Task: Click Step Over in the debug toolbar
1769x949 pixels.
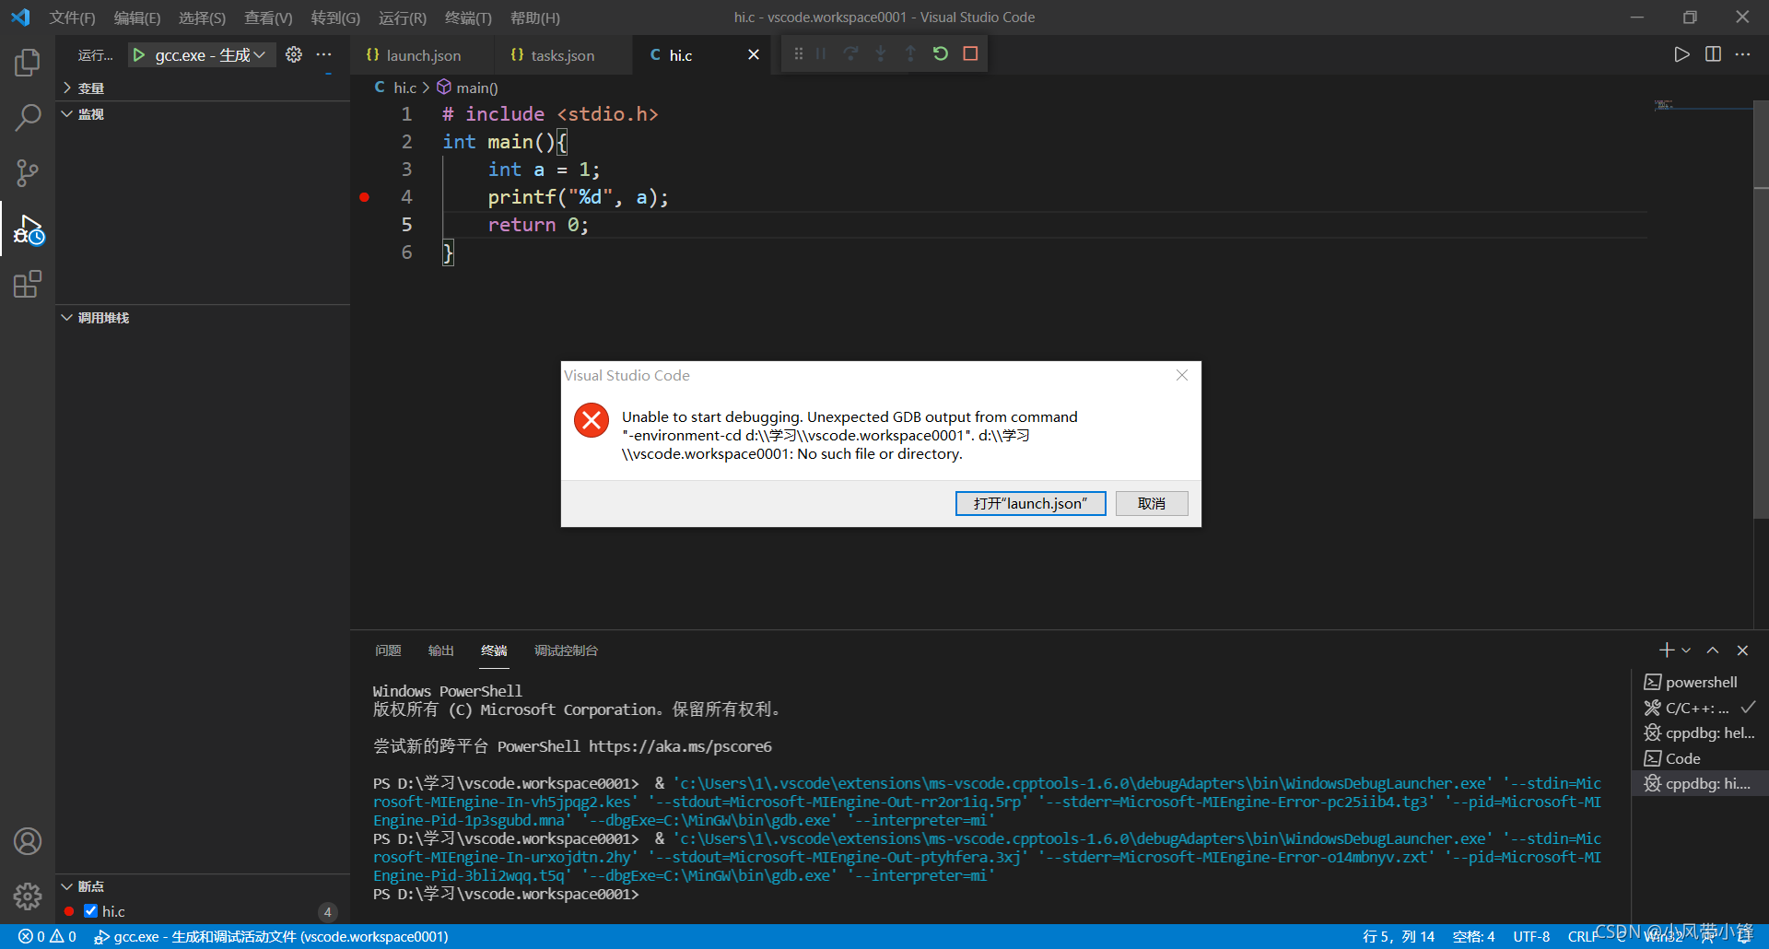Action: coord(851,53)
